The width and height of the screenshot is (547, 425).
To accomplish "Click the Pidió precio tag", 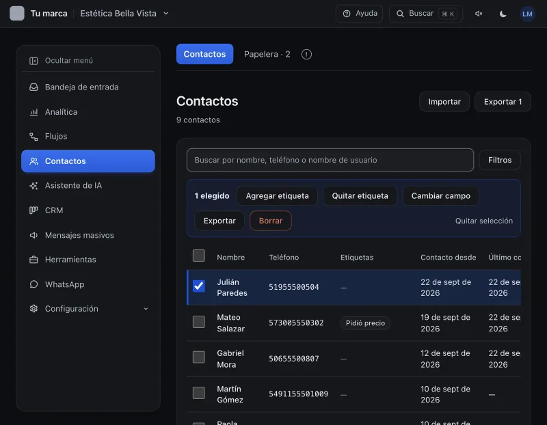I will [x=365, y=323].
